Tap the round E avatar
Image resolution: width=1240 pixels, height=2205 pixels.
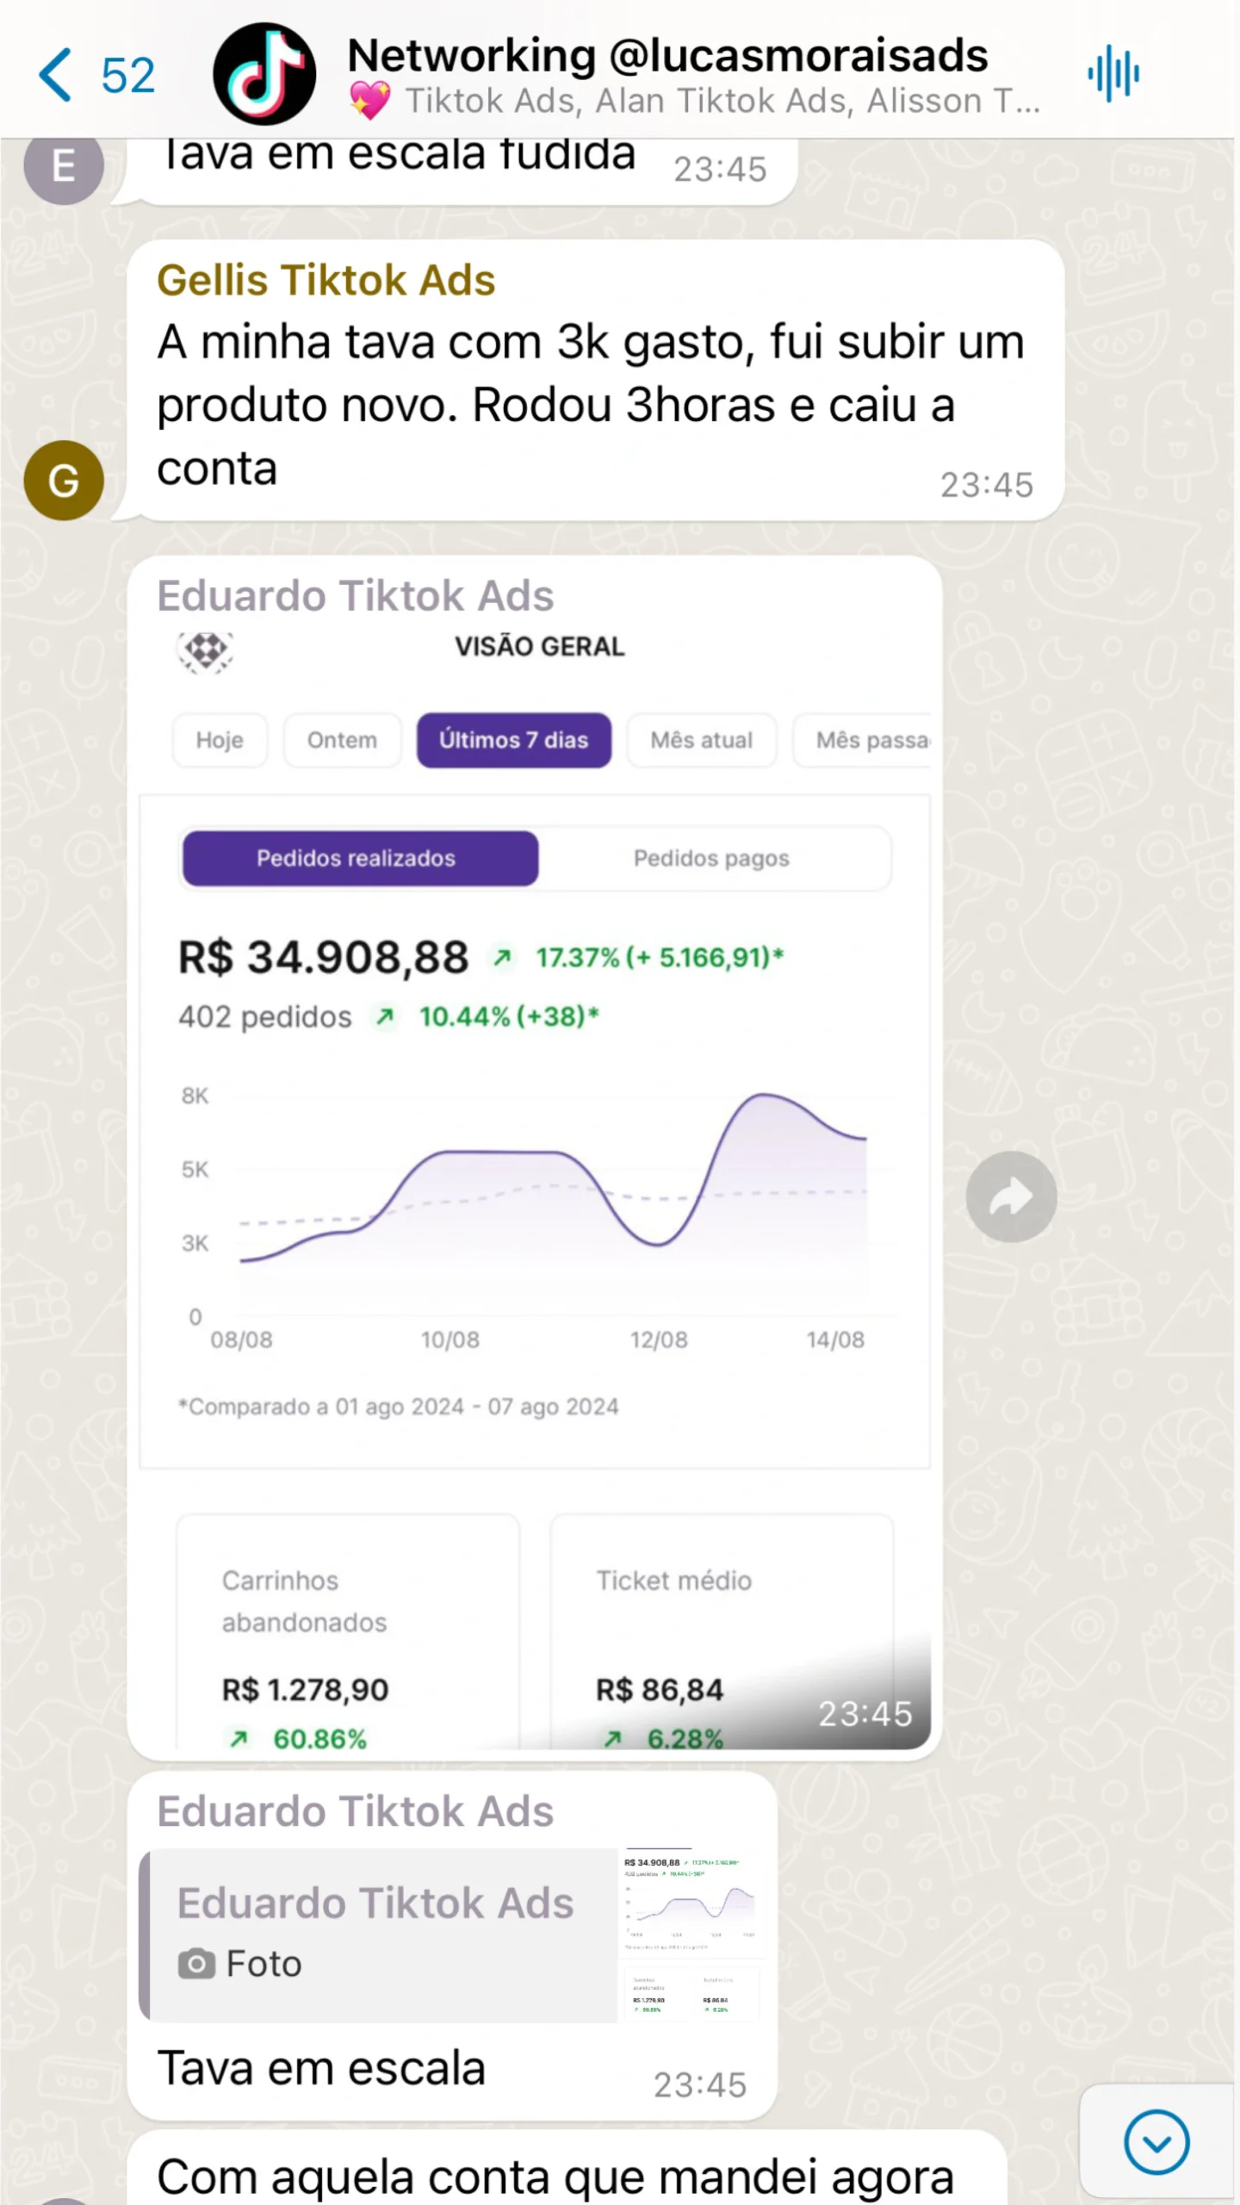pyautogui.click(x=64, y=165)
